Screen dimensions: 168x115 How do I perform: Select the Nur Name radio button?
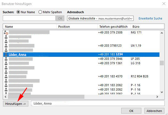point(19,12)
